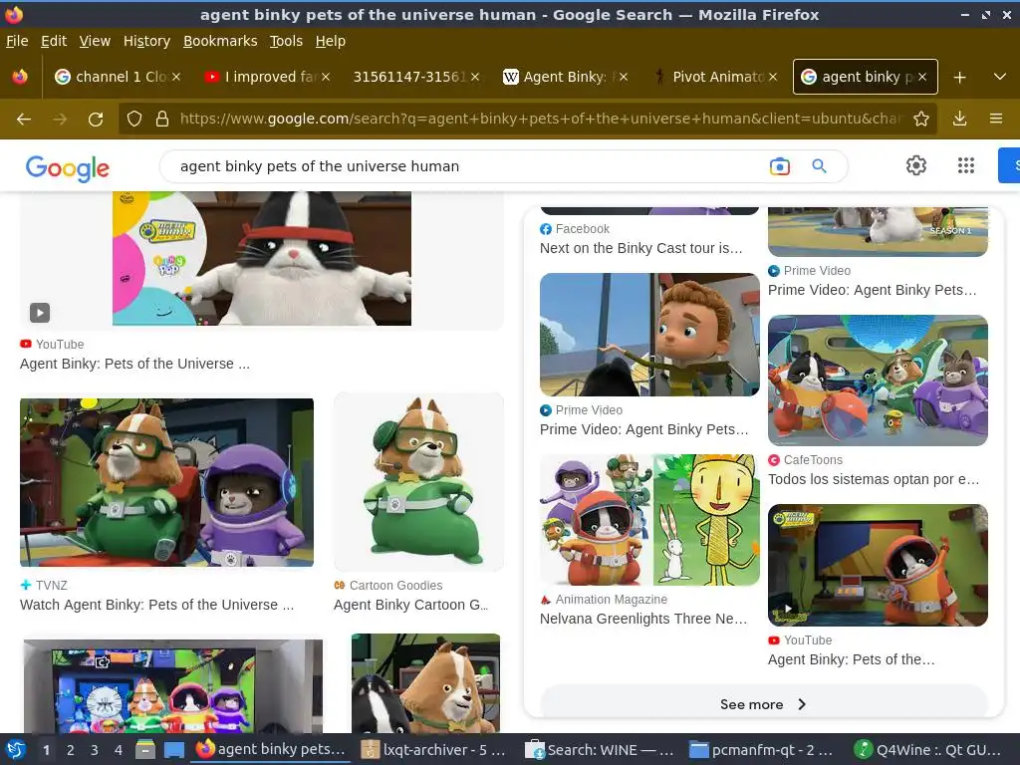The height and width of the screenshot is (765, 1020).
Task: Close the '31561147-3156' tab
Action: pos(475,77)
